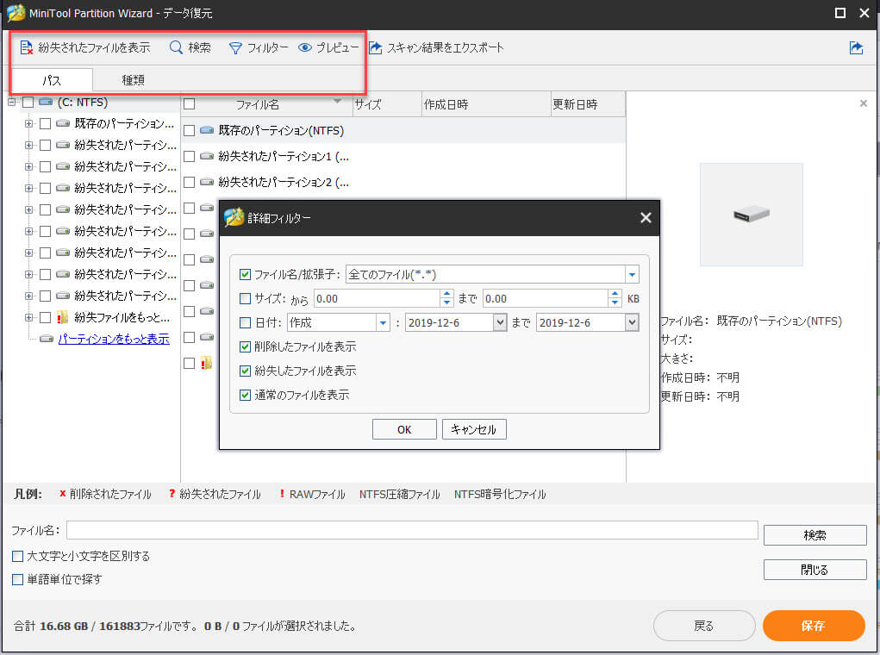Open the filter tool (フィルター)
Screen dimensions: 880x655
tap(259, 47)
